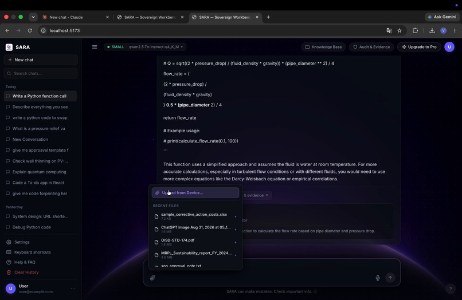Click the Clear History trash icon
Image resolution: width=462 pixels, height=300 pixels.
(9, 273)
